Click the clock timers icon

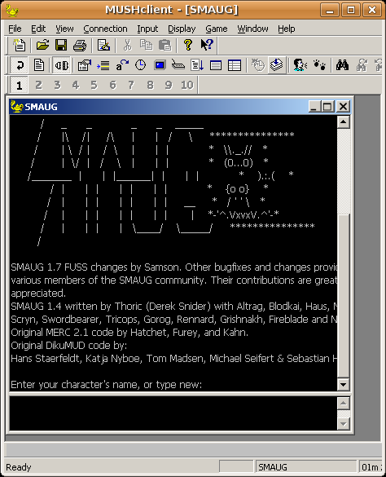coord(140,64)
